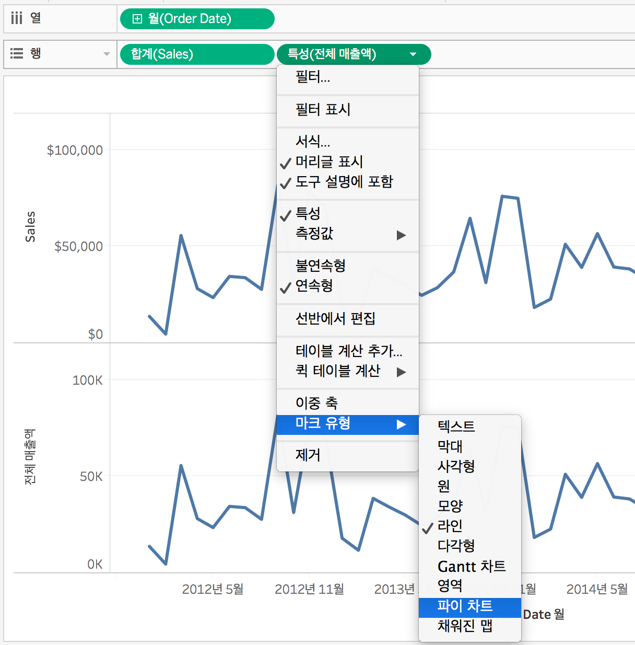Select 막대 mark type

[x=470, y=446]
